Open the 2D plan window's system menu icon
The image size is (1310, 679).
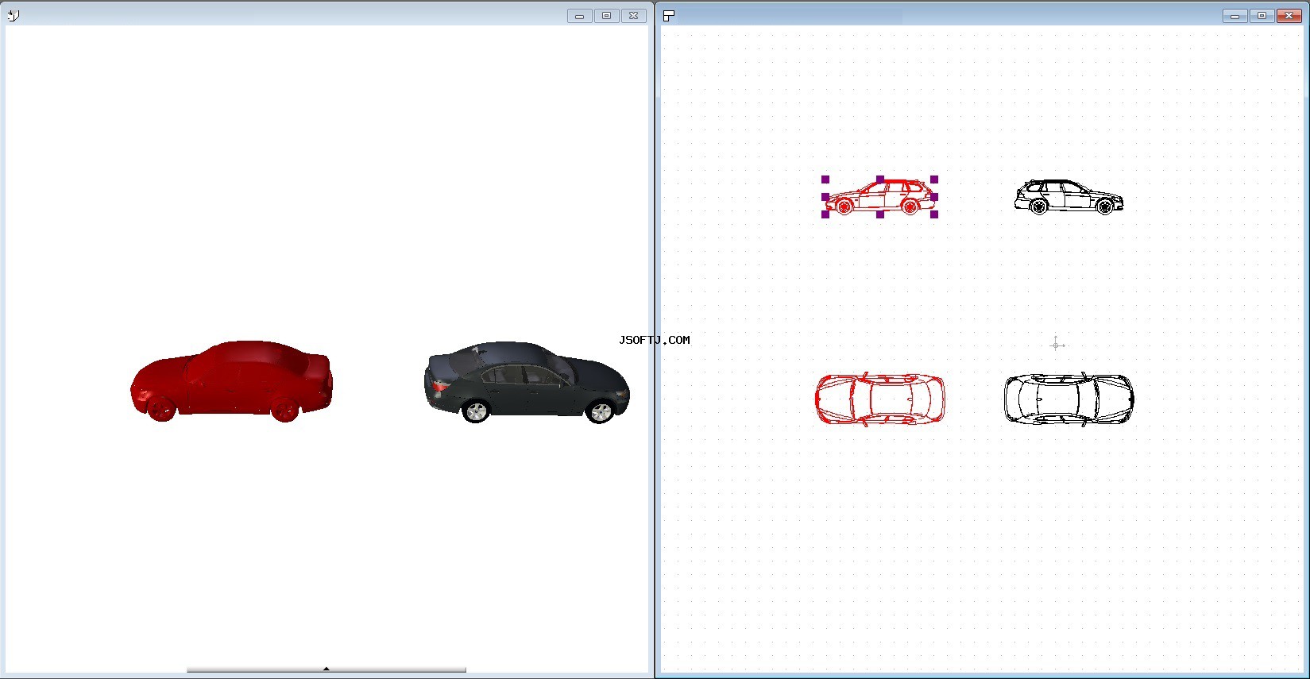[x=669, y=15]
